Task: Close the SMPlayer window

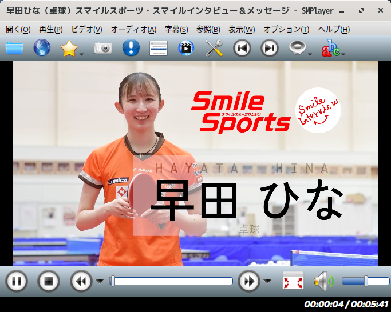Action: pyautogui.click(x=381, y=10)
